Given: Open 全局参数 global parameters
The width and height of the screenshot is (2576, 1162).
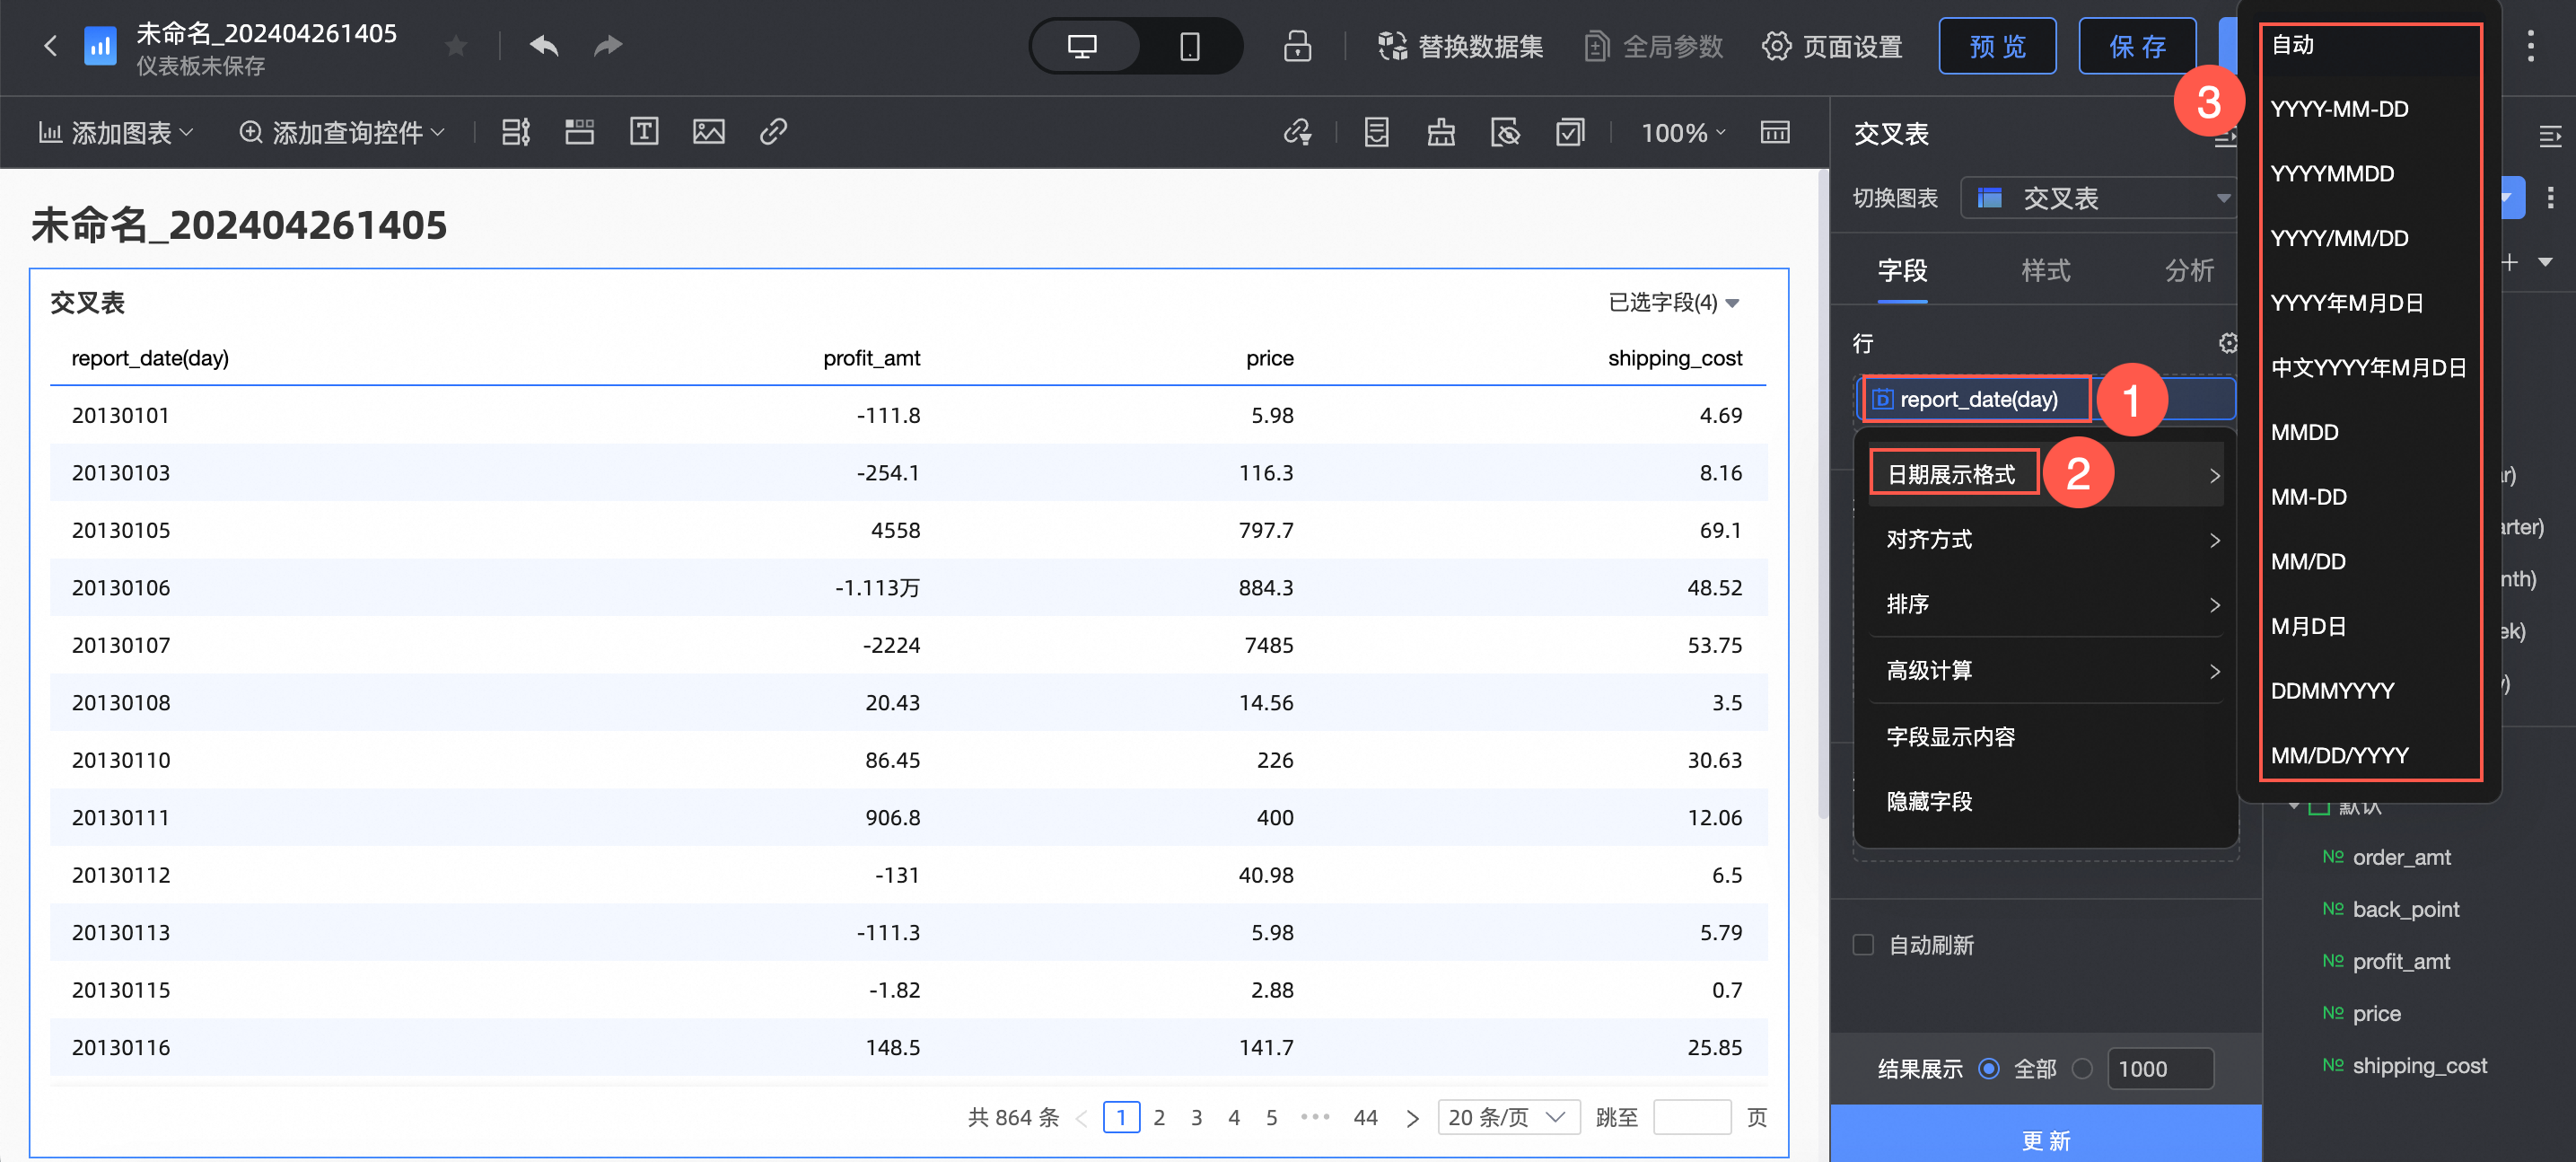Looking at the screenshot, I should click(1654, 46).
